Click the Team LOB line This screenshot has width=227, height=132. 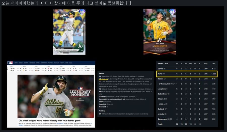point(103,107)
